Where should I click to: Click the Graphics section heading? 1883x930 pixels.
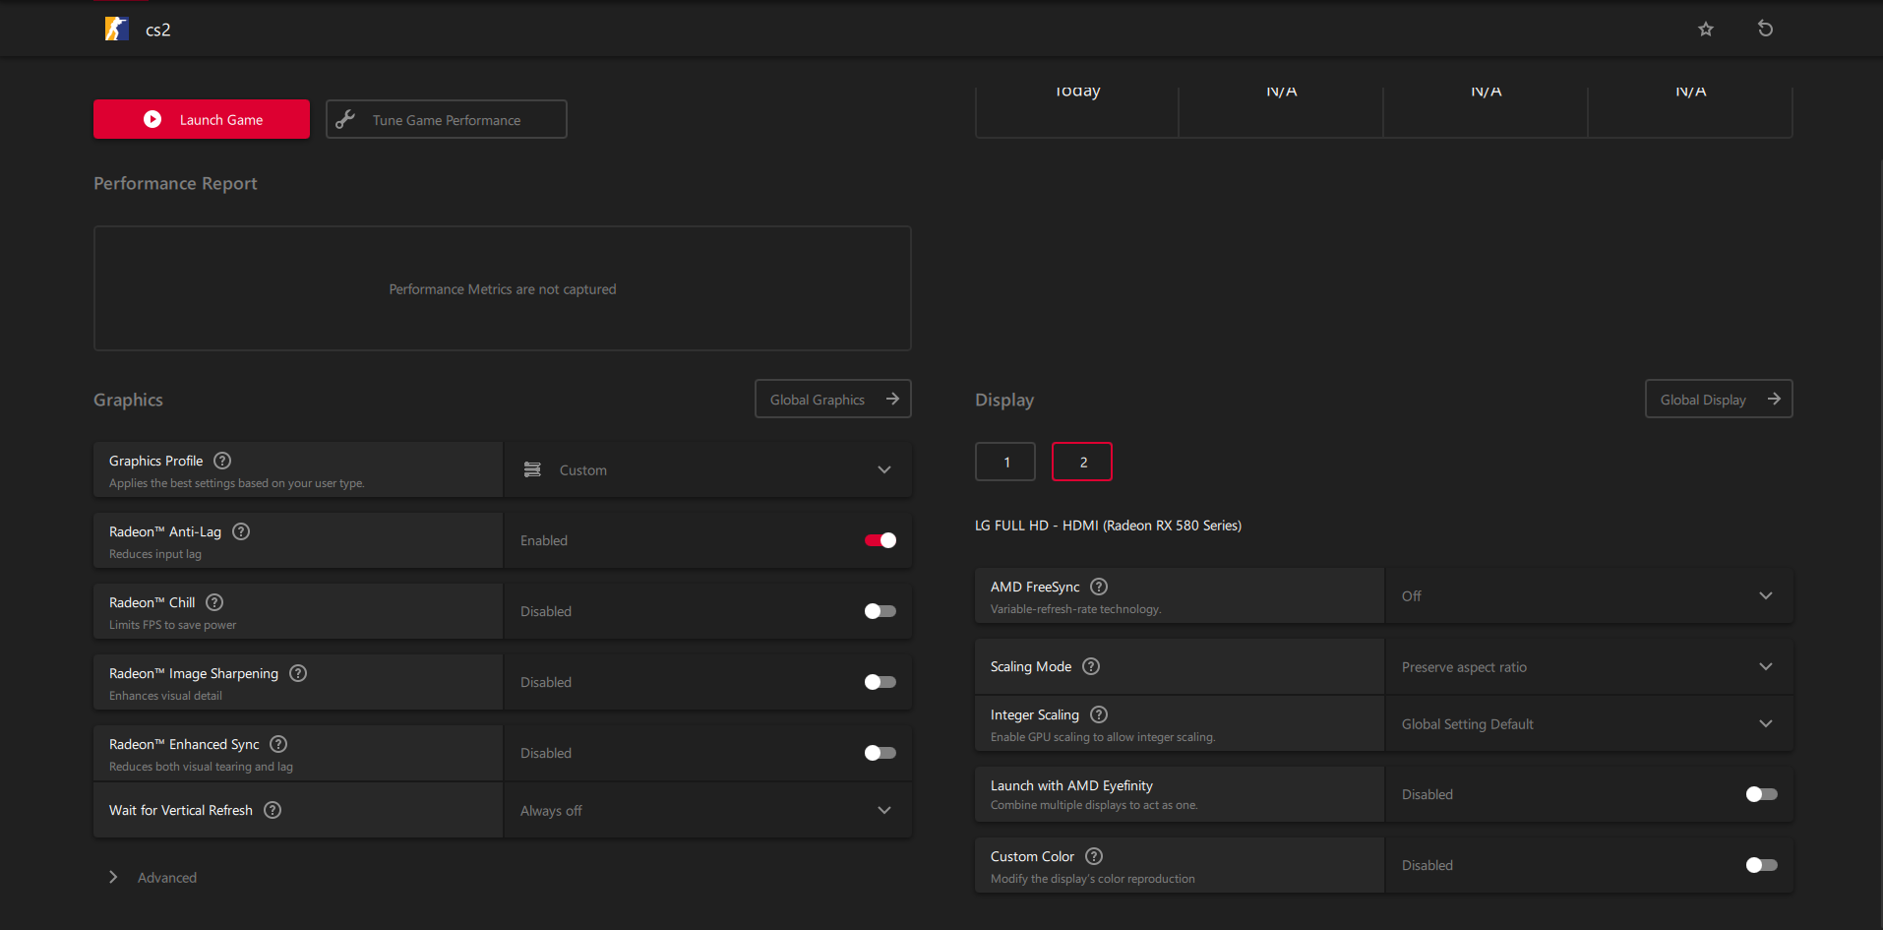click(x=128, y=400)
